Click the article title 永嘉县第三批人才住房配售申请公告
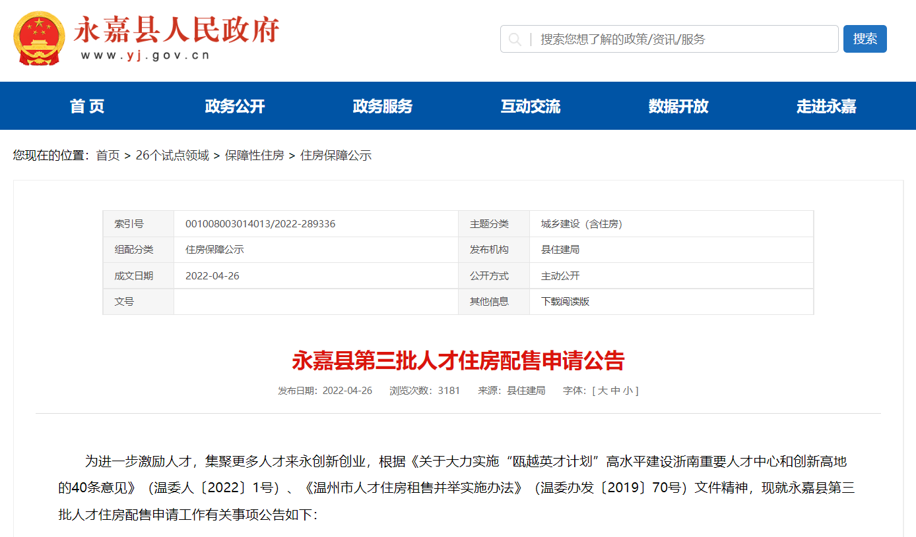 pos(458,361)
